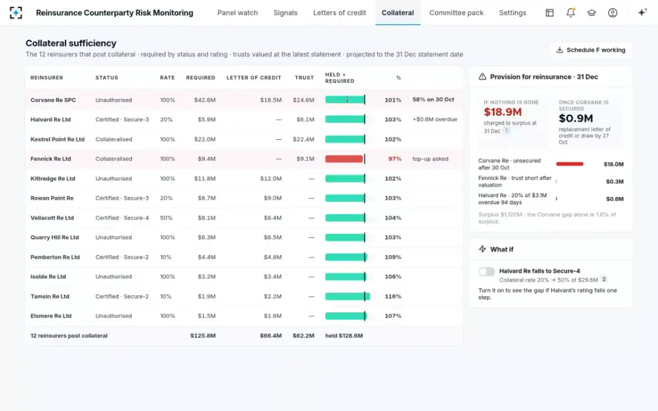
Task: Select the Corvane Re SPC row name
Action: 53,100
